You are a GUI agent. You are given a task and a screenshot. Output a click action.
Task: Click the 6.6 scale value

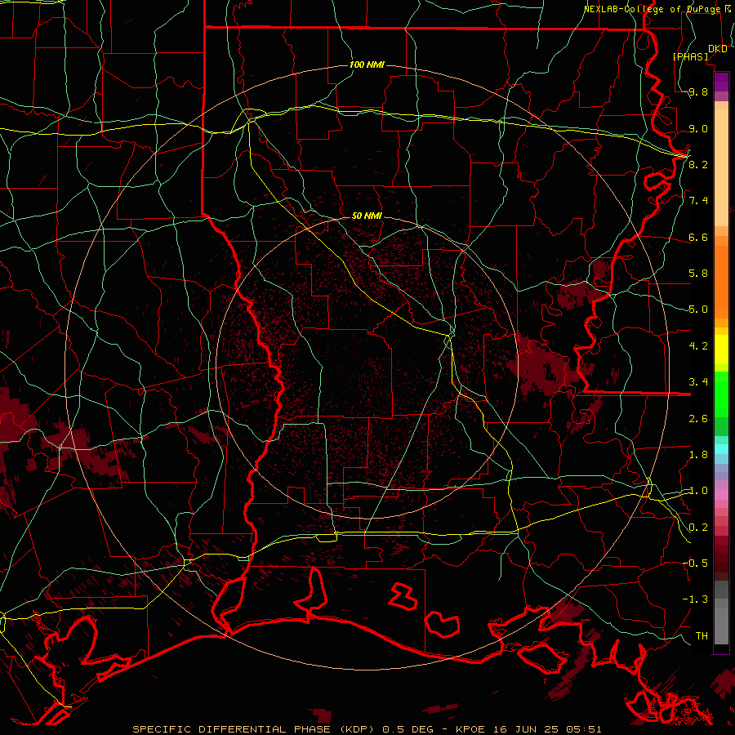pos(698,237)
